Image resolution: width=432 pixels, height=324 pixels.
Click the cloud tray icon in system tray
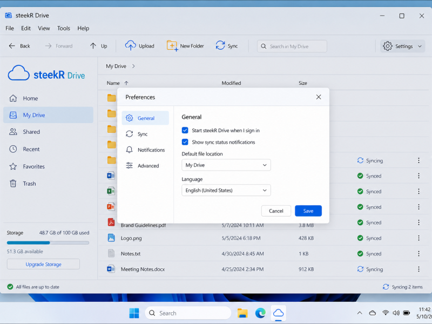[x=373, y=313]
